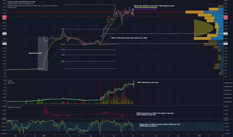233x137 pixels.
Task: Select the 25.85 price tag on left edge
Action: [x=4, y=44]
